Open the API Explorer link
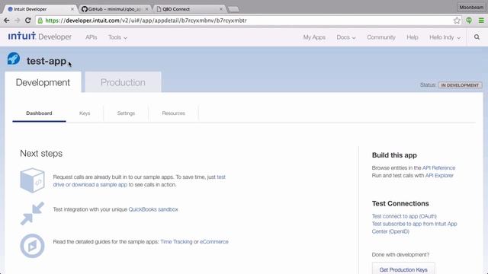 click(439, 176)
